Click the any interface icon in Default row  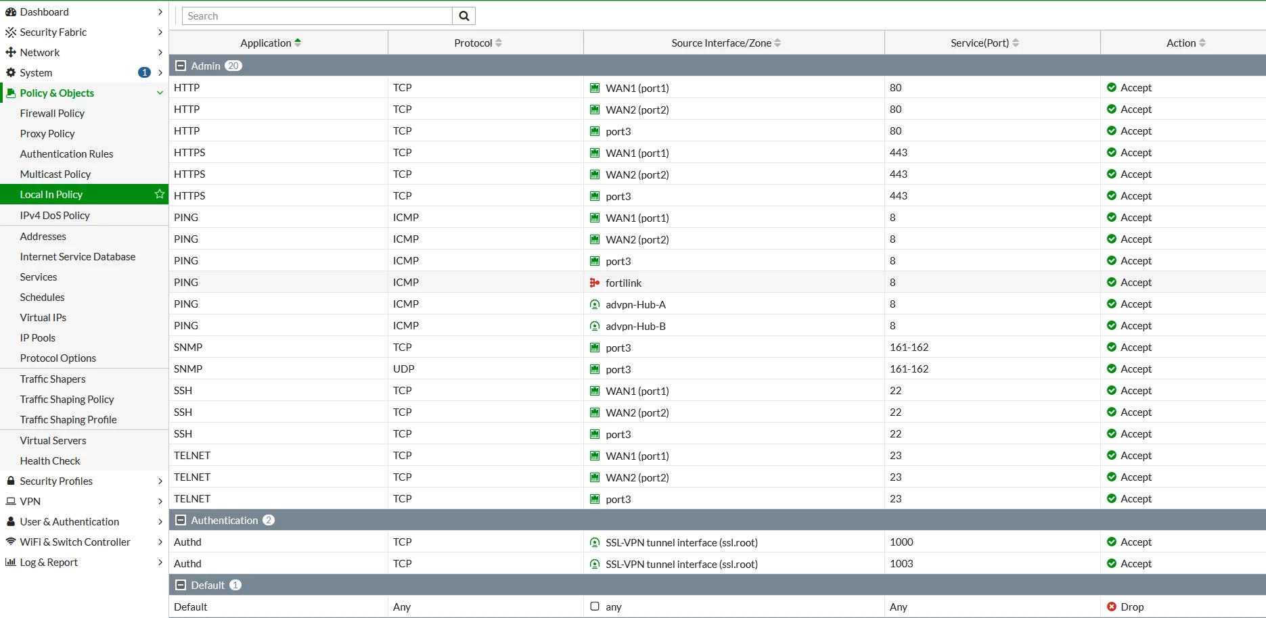click(x=595, y=607)
